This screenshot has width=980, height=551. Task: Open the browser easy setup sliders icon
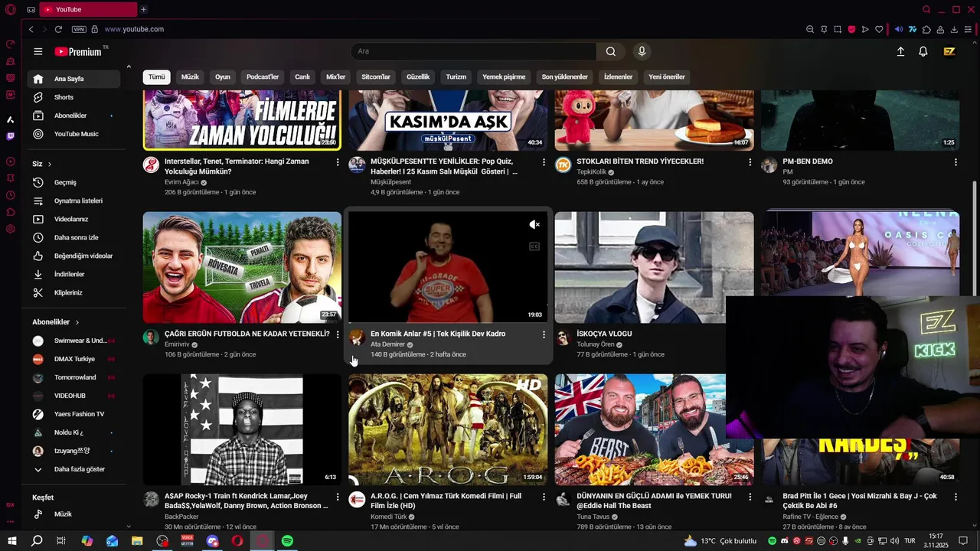[x=968, y=29]
